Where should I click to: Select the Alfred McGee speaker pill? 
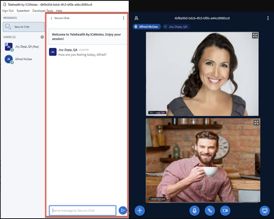click(146, 27)
